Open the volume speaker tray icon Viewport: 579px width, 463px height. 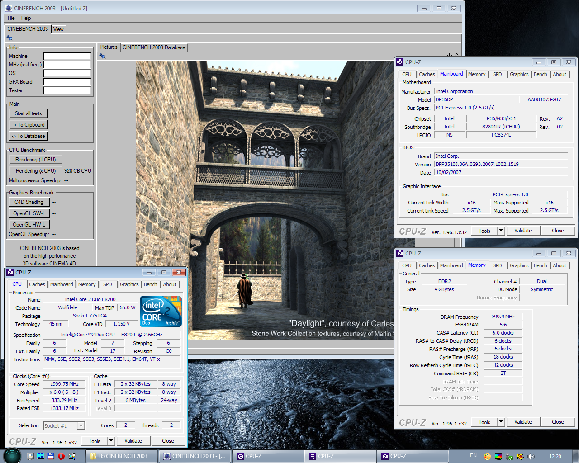pos(531,456)
